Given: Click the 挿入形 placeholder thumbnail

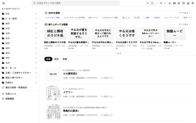Looking at the screenshot, I should coord(53,74).
